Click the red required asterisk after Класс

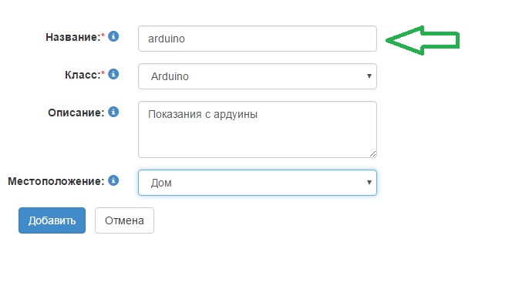103,73
